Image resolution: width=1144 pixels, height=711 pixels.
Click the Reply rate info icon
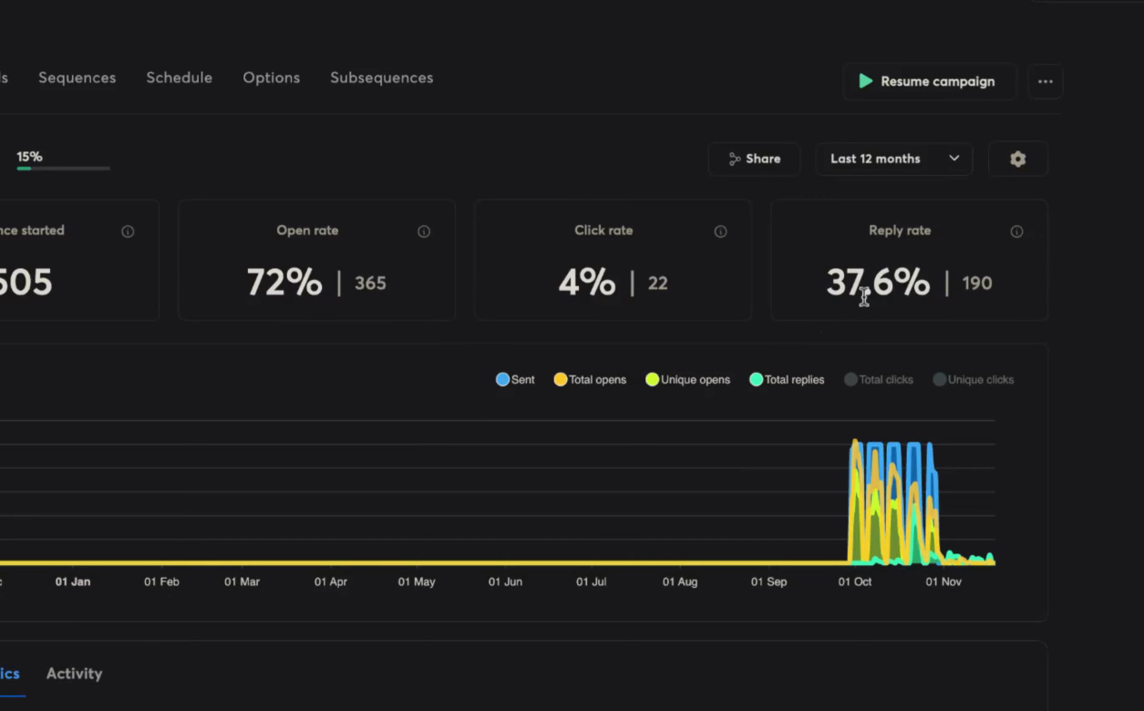[1016, 231]
